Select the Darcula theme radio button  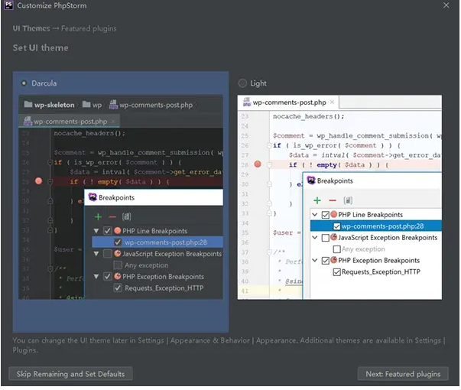pos(25,83)
